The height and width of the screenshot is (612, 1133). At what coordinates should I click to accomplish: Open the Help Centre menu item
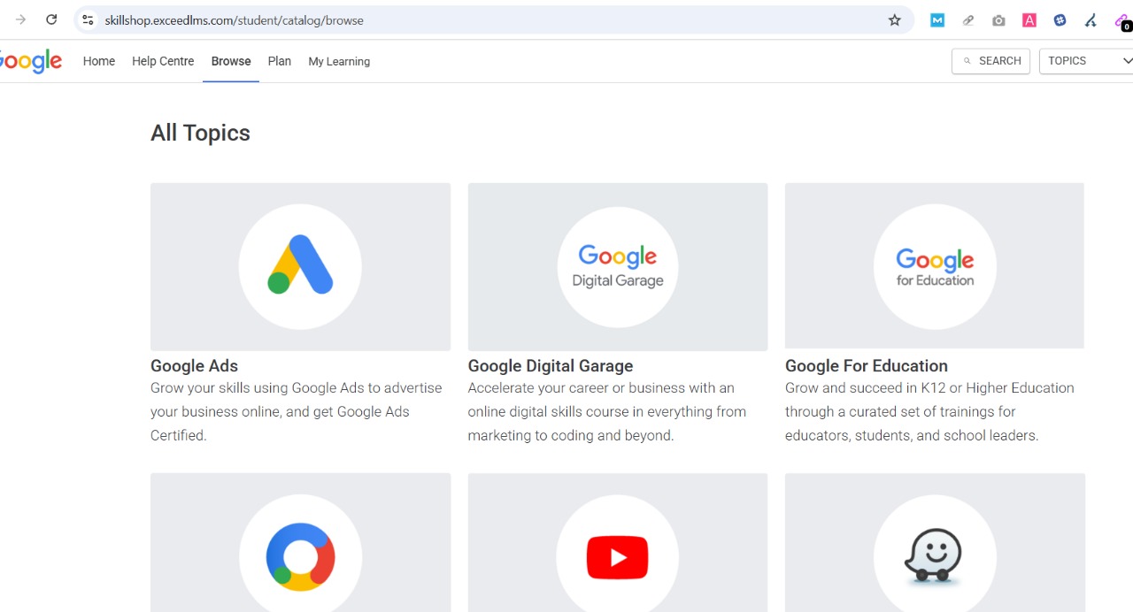pyautogui.click(x=163, y=61)
